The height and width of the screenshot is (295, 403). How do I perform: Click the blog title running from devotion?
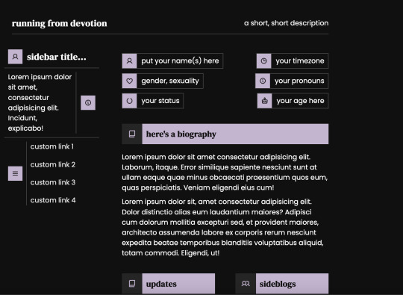pos(60,23)
